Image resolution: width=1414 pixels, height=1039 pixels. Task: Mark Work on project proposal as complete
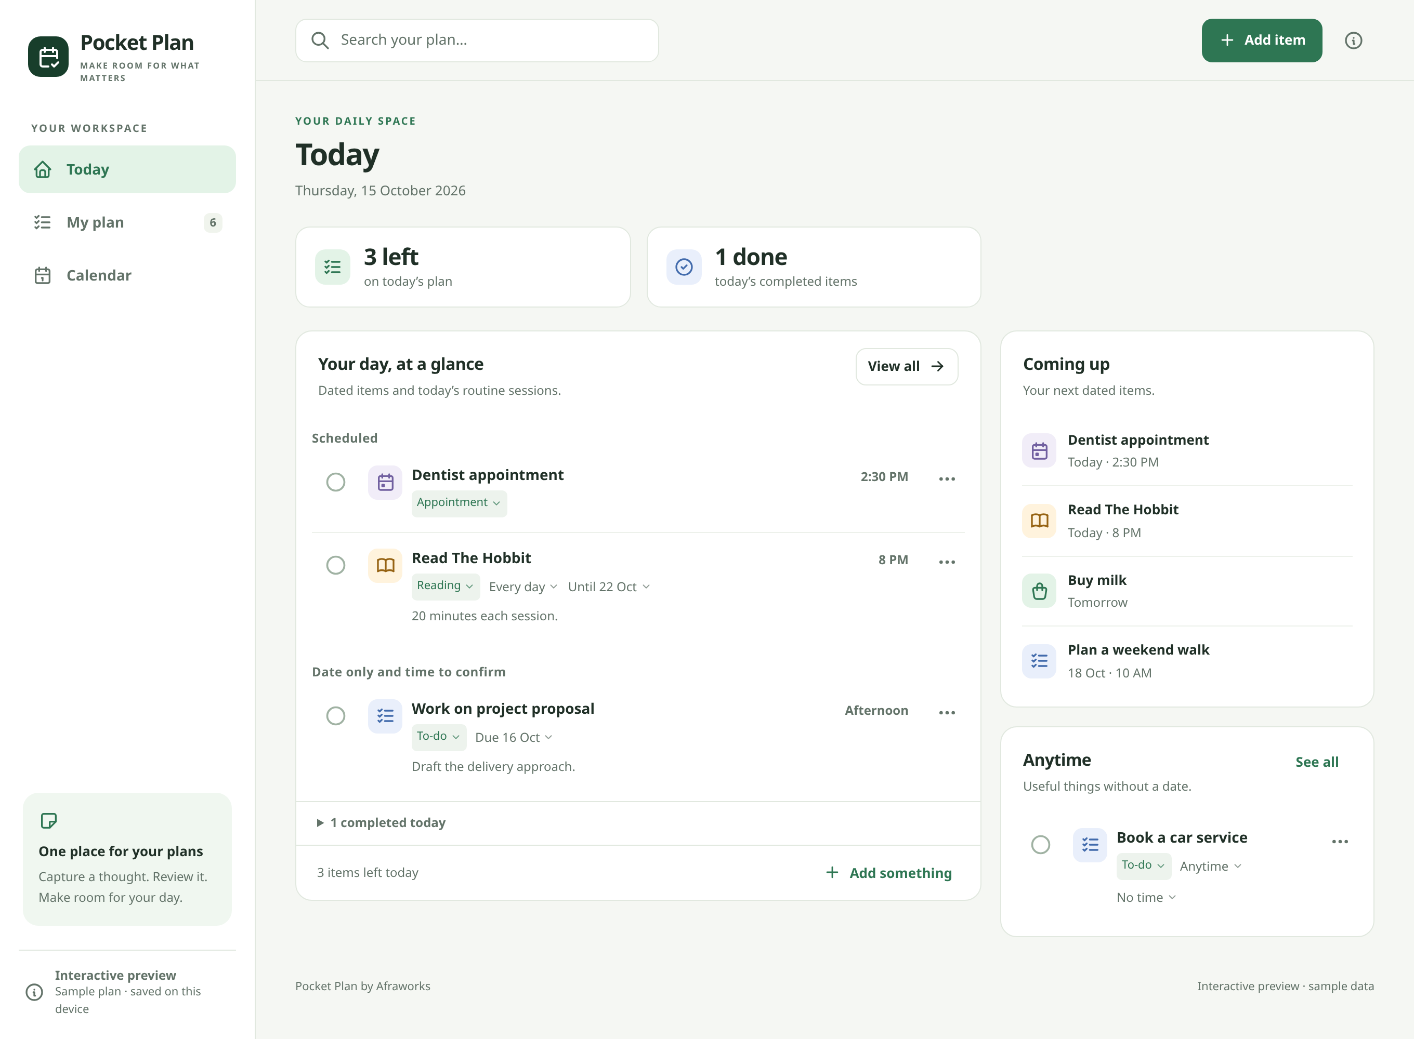pos(335,716)
